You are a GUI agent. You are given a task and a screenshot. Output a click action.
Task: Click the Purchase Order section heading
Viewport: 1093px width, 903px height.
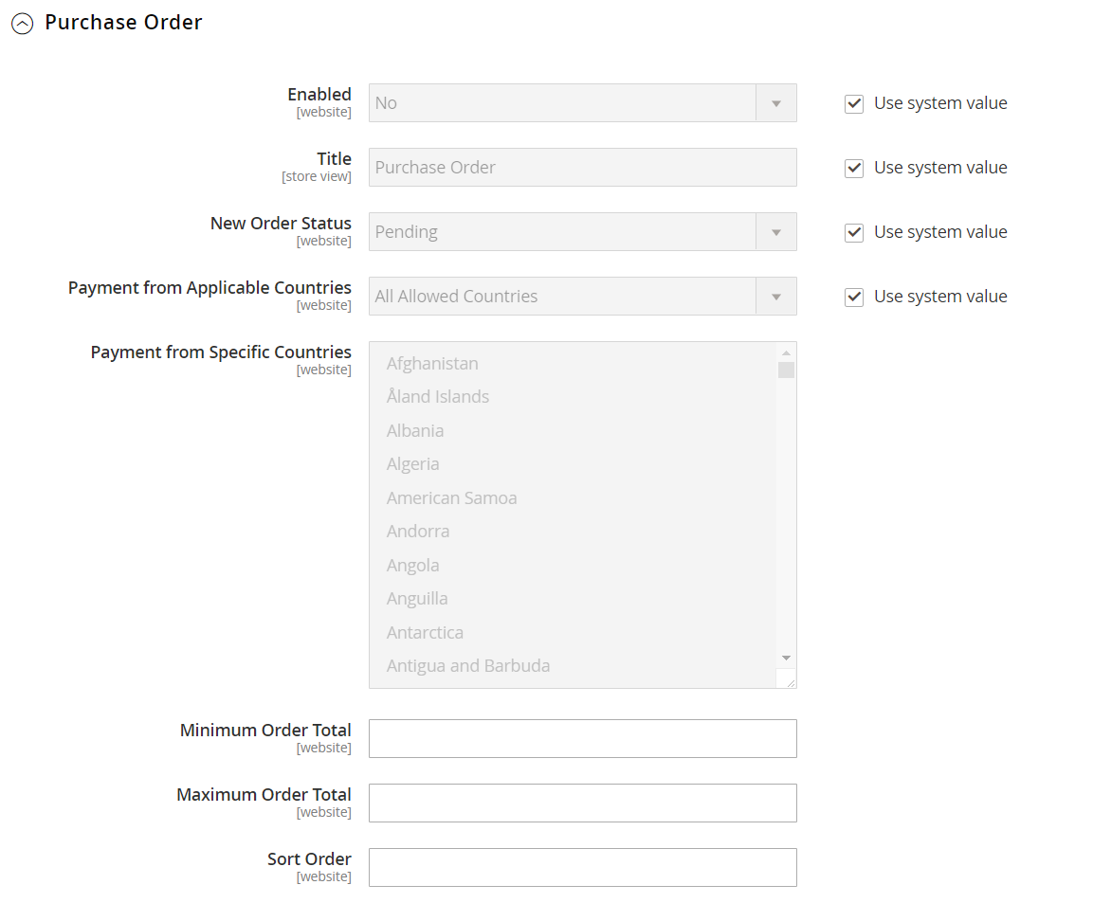123,23
